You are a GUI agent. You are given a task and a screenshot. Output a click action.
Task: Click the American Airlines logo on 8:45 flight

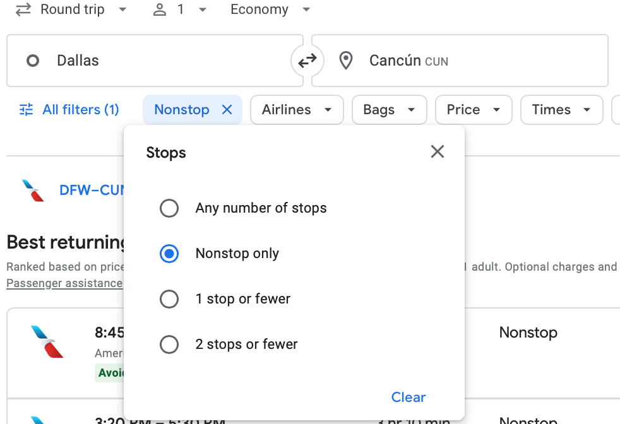47,341
